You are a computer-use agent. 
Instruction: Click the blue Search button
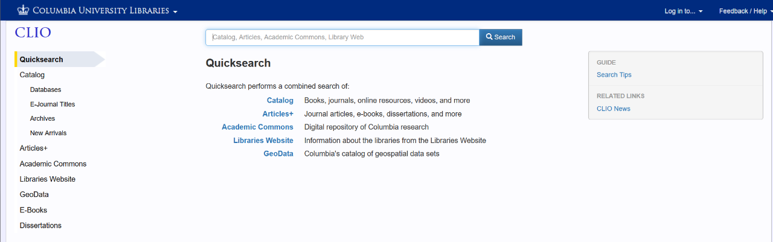[501, 37]
